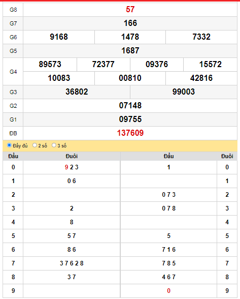
Task: Select G6 number 9168
Action: 59,37
